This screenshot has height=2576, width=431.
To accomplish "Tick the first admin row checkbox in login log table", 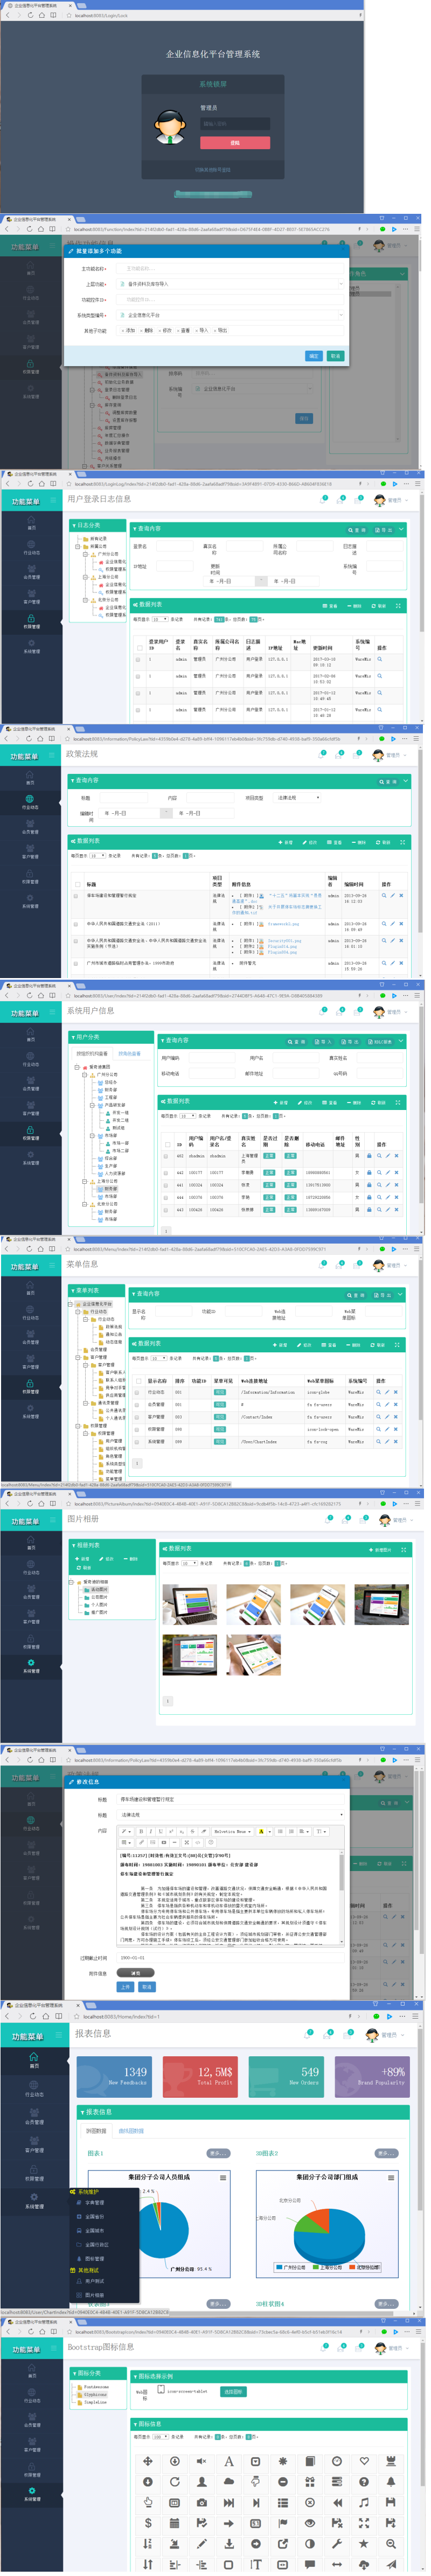I will [138, 659].
